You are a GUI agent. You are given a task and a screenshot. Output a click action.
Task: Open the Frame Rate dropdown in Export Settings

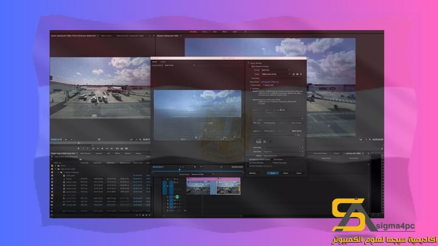(x=282, y=148)
